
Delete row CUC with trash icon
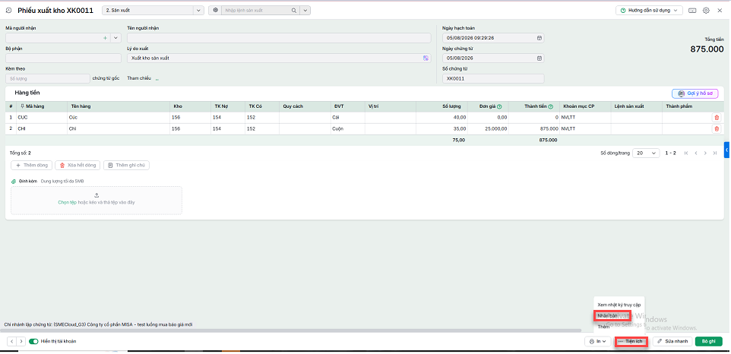tap(717, 118)
